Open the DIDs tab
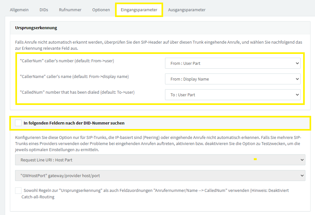Image resolution: width=315 pixels, height=215 pixels. 44,10
